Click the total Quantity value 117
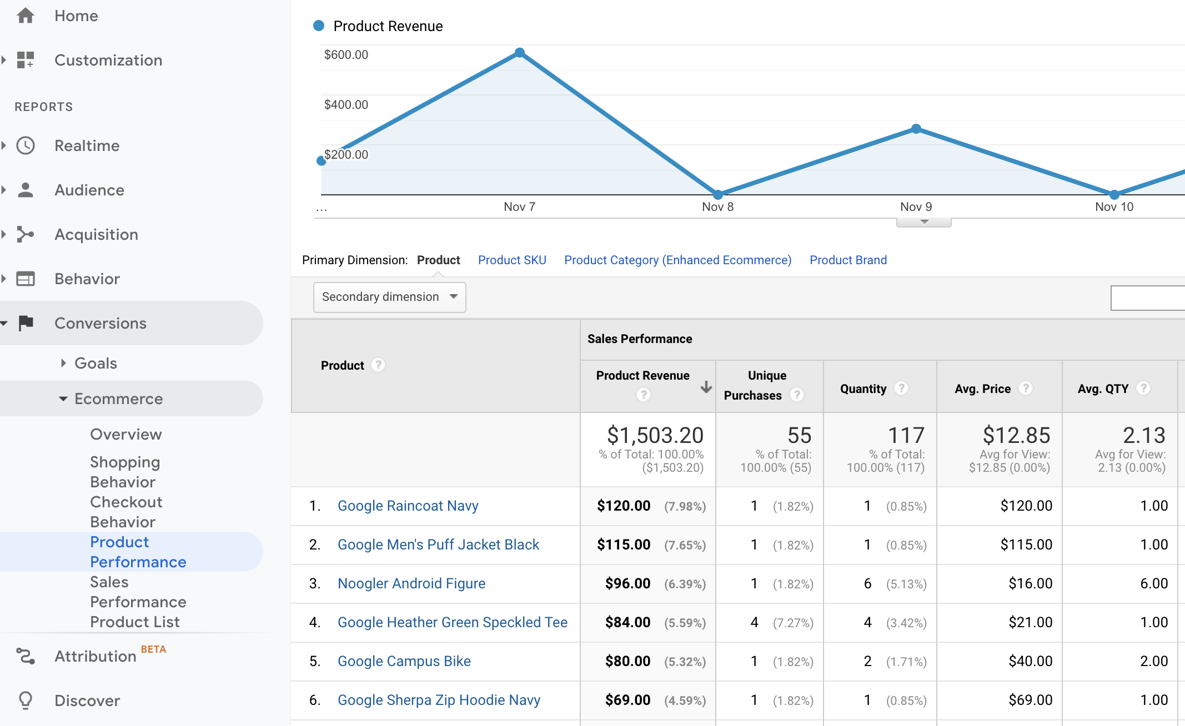This screenshot has height=726, width=1185. click(906, 435)
